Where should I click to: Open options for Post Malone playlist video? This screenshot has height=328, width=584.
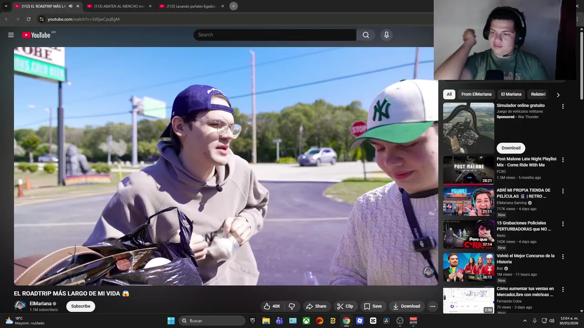(563, 160)
